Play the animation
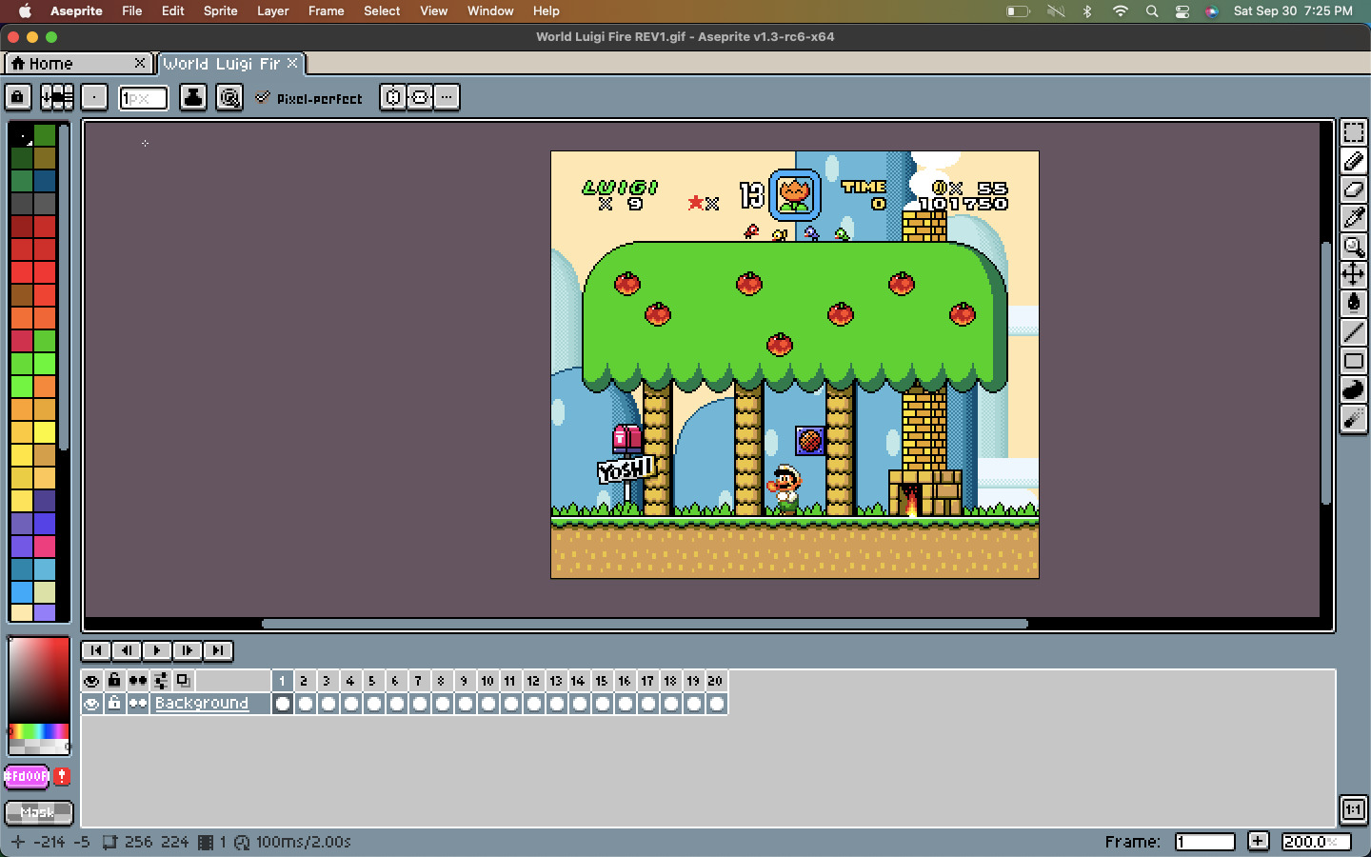 point(157,650)
